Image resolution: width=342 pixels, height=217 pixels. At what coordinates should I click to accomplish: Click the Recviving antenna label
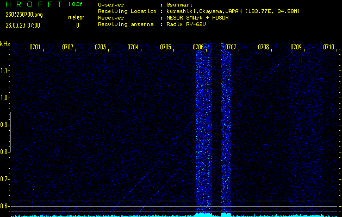(x=126, y=24)
